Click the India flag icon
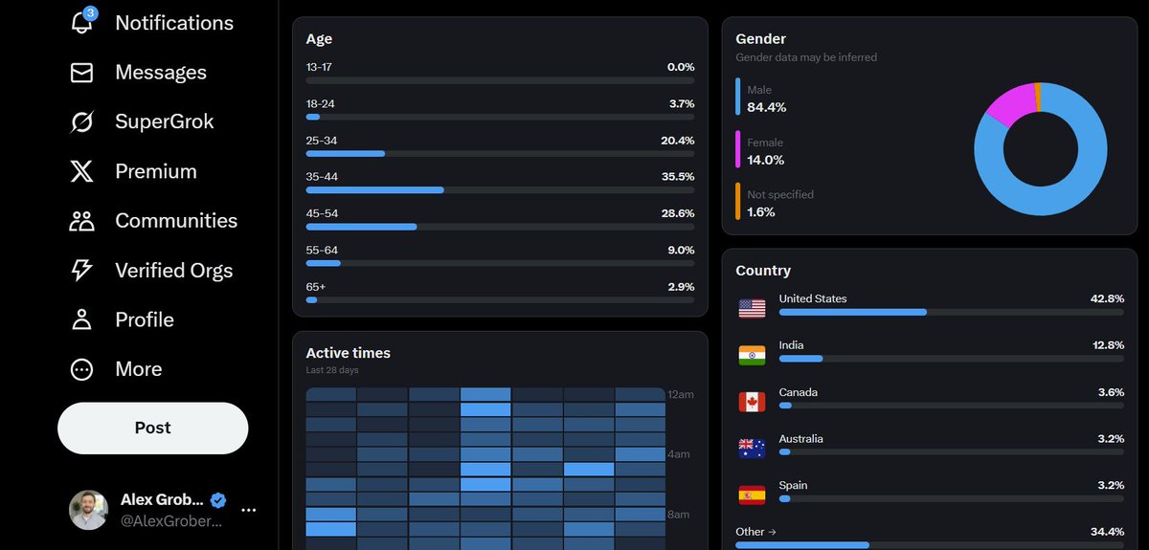 pyautogui.click(x=752, y=355)
